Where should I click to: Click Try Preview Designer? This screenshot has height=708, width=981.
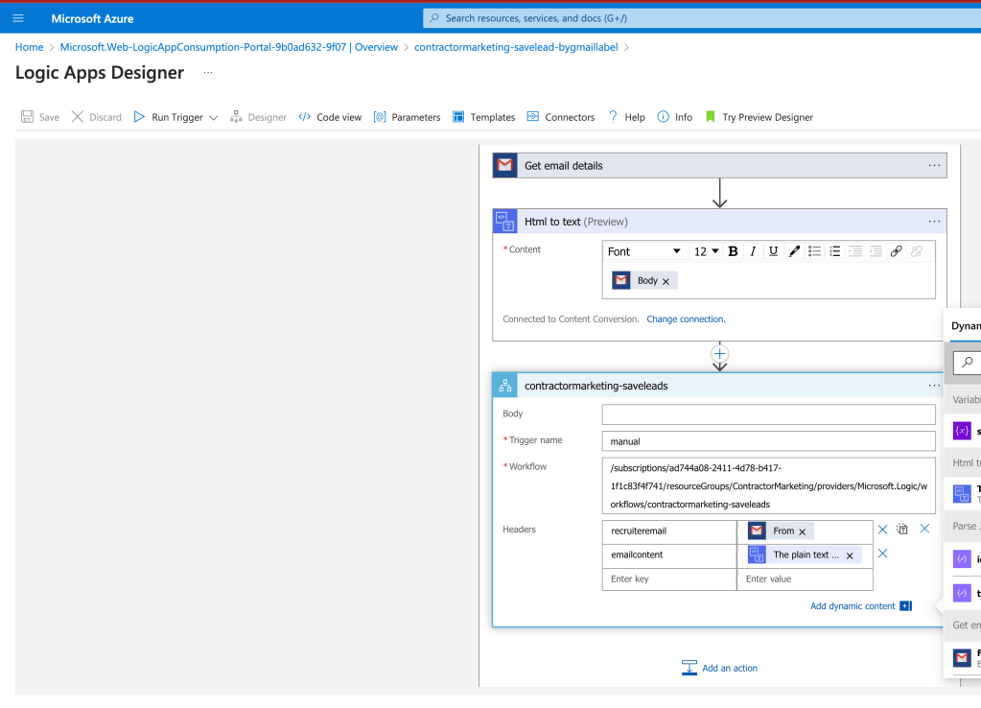(759, 117)
